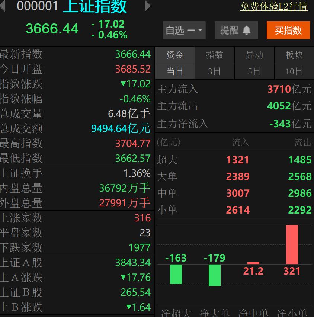Click 上证A股 value 3843.34
This screenshot has height=317, width=314.
(x=133, y=263)
